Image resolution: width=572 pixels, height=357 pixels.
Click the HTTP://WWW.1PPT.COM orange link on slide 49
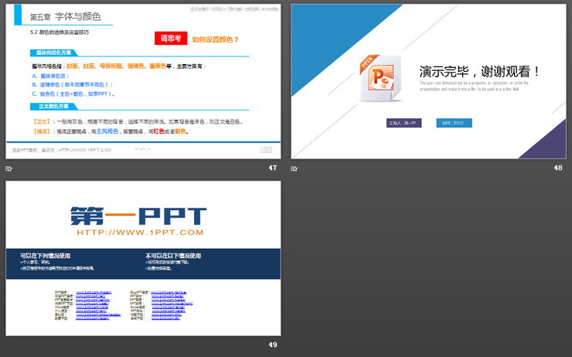(x=140, y=233)
